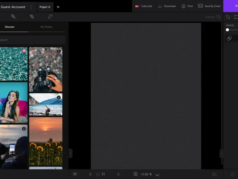The image size is (238, 179).
Task: Collapse the right properties panel
Action: coord(221,153)
